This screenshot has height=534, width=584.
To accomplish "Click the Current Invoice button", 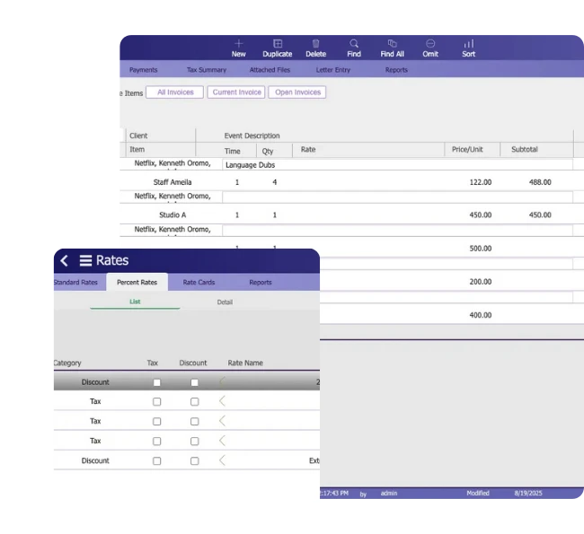I will coord(236,92).
